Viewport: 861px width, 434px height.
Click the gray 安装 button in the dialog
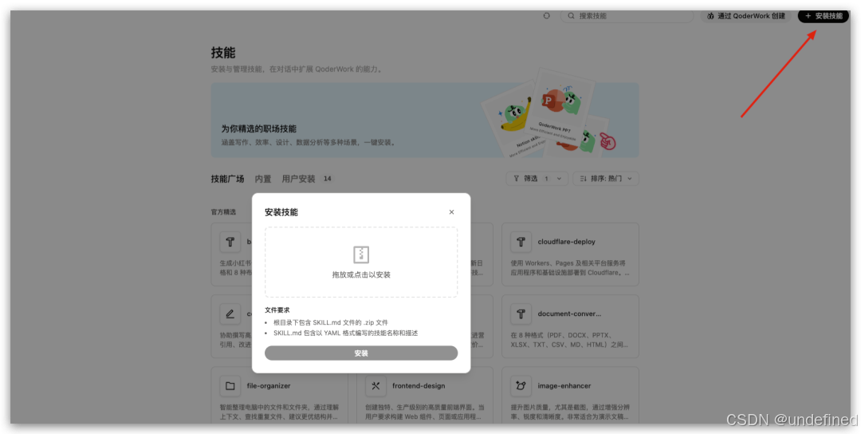click(361, 353)
